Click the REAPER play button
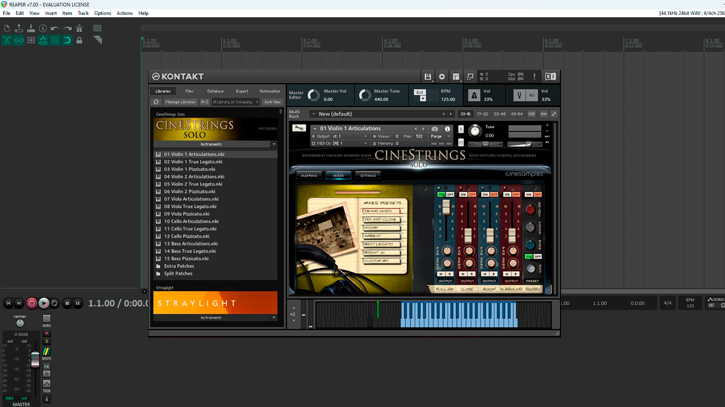 coord(44,303)
